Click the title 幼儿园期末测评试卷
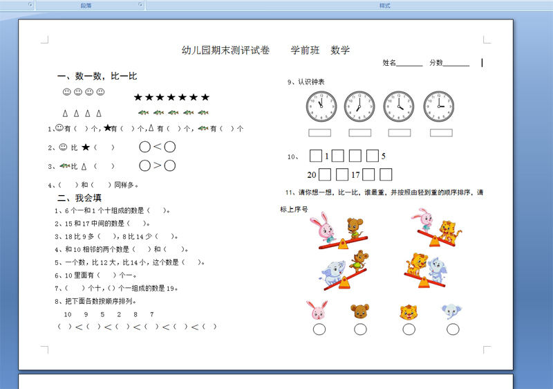The width and height of the screenshot is (553, 389). click(x=226, y=50)
